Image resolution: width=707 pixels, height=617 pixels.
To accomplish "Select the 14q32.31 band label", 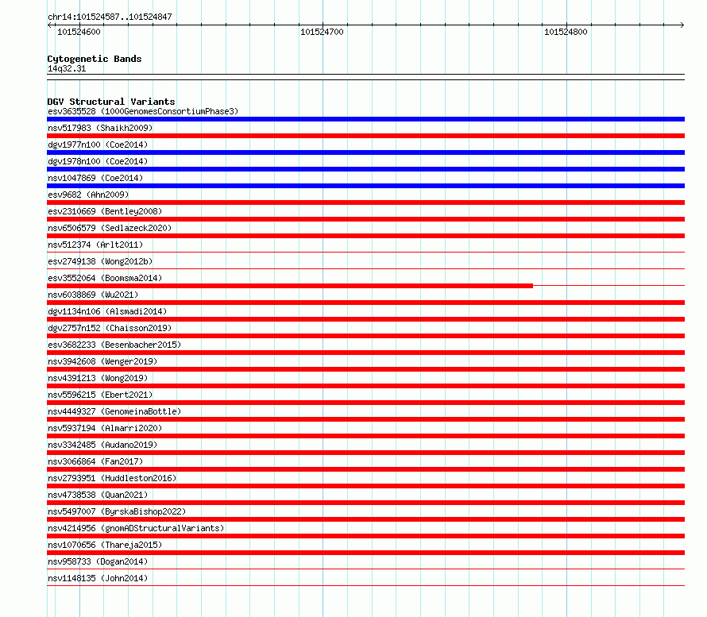I will (67, 68).
